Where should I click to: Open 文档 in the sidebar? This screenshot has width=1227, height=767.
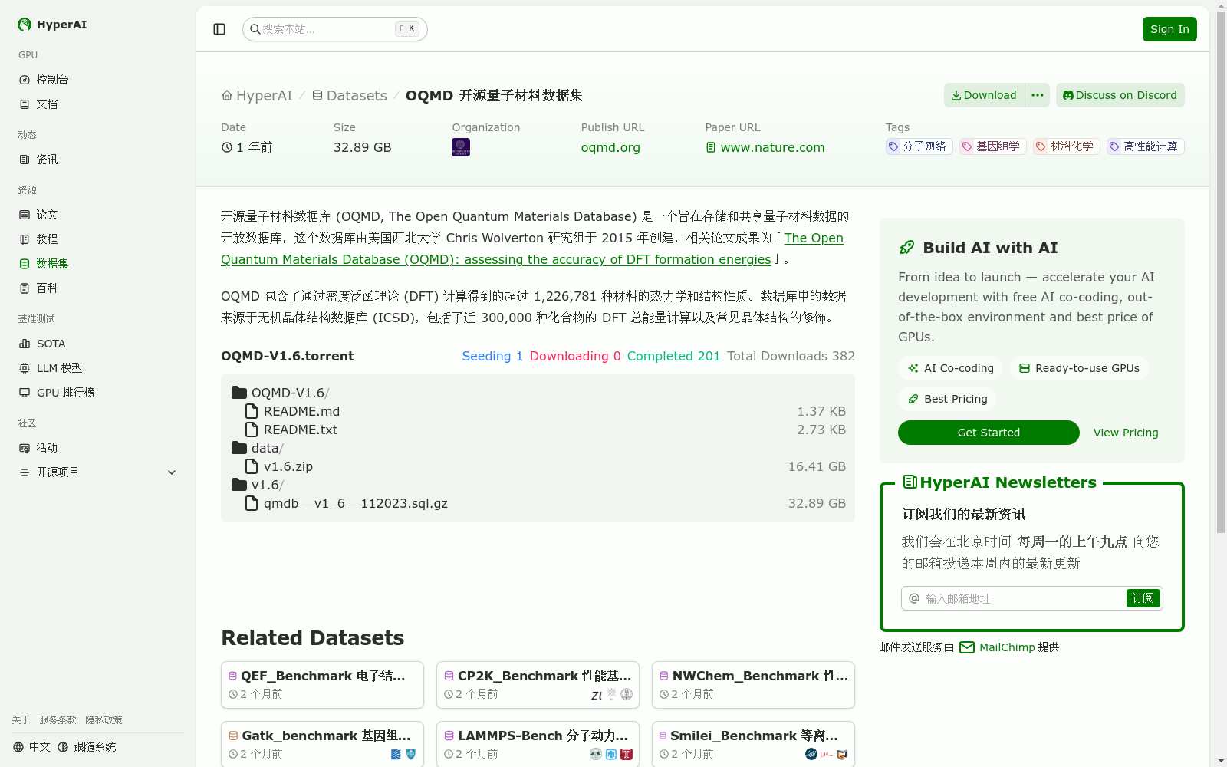(x=47, y=104)
